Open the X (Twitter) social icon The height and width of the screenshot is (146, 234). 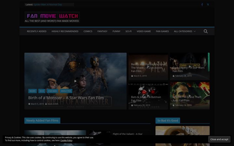pyautogui.click(x=208, y=5)
